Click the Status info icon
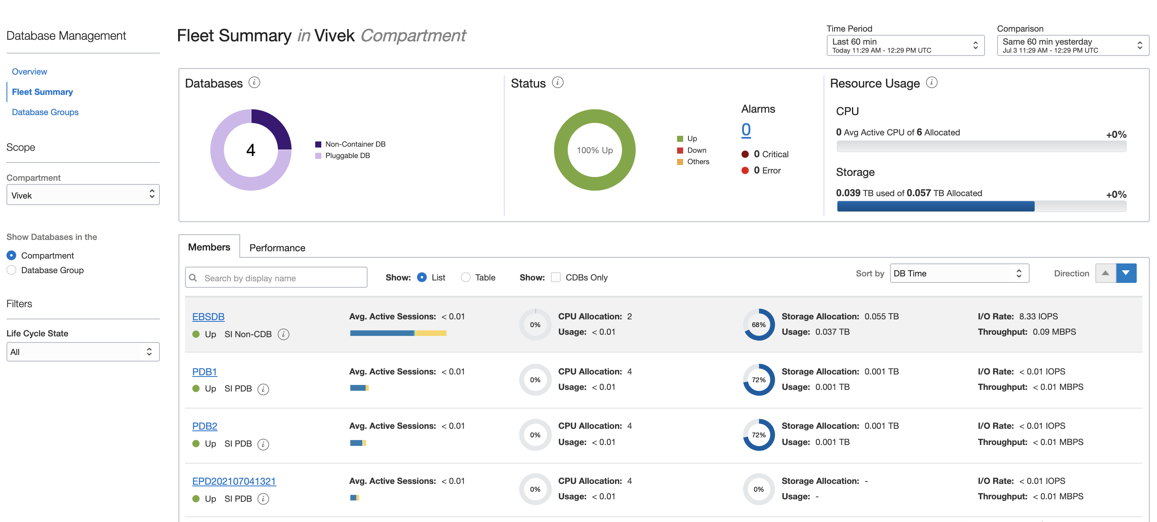1157x522 pixels. 557,83
